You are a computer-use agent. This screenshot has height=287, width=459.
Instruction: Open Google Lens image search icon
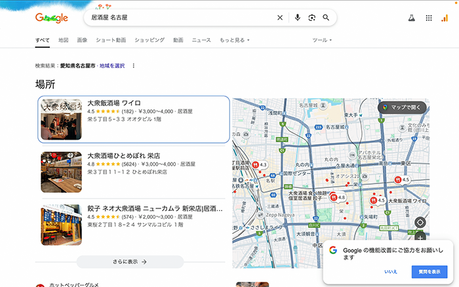click(x=312, y=18)
